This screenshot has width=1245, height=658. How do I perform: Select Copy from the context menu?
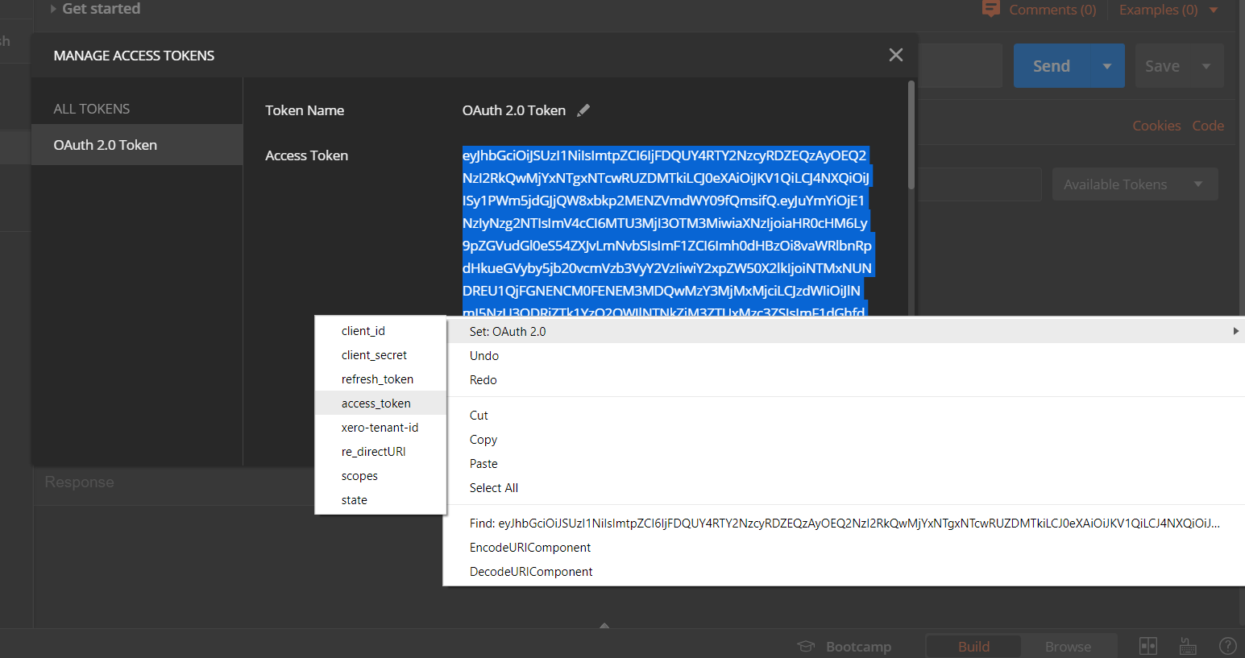click(483, 439)
